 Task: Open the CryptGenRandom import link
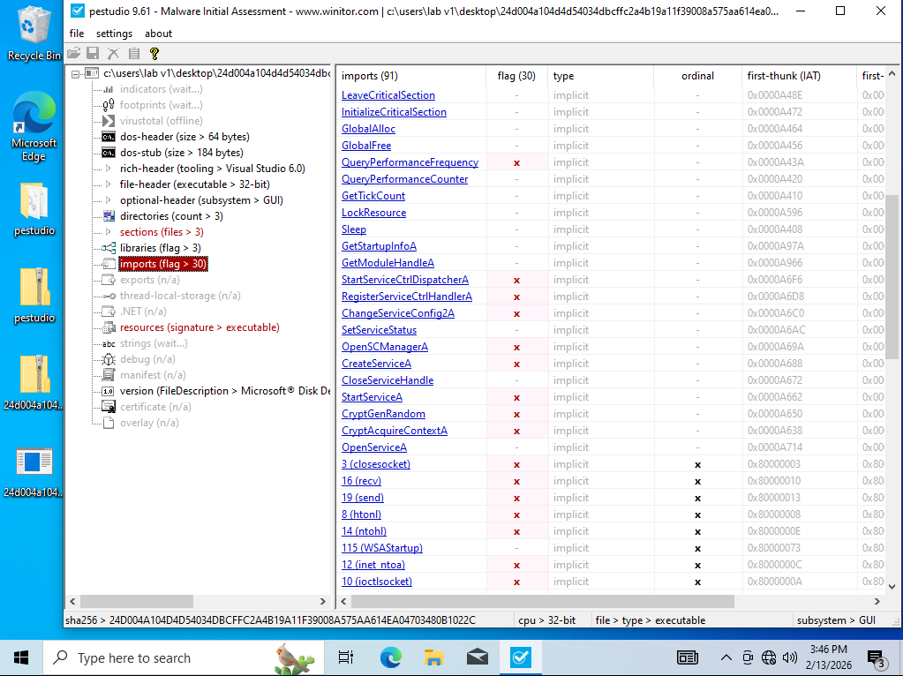(x=383, y=414)
